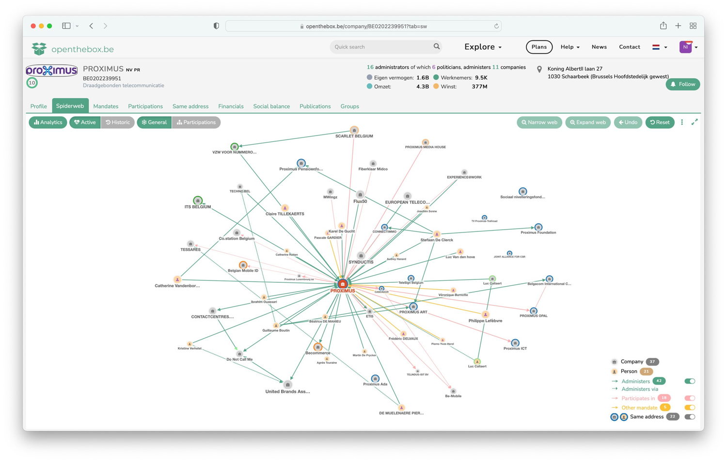Viewport: 727px width, 461px height.
Task: Select the Catherine Vandenborre person node
Action: tap(177, 279)
